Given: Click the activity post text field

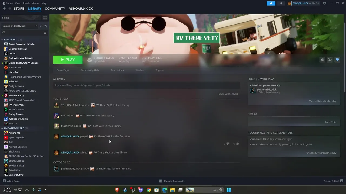Looking at the screenshot, I should [x=147, y=85].
